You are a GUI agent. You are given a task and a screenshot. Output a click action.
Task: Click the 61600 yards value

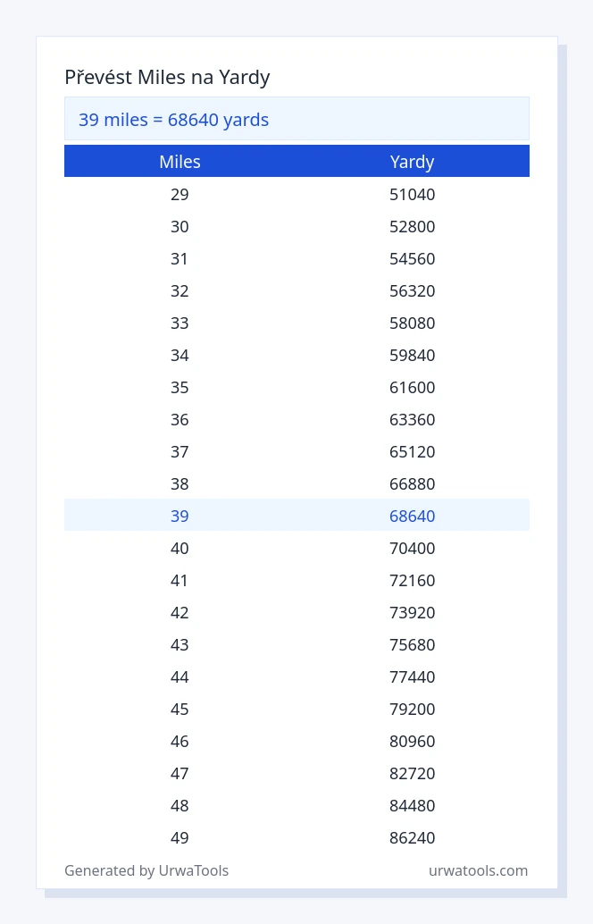pos(413,387)
